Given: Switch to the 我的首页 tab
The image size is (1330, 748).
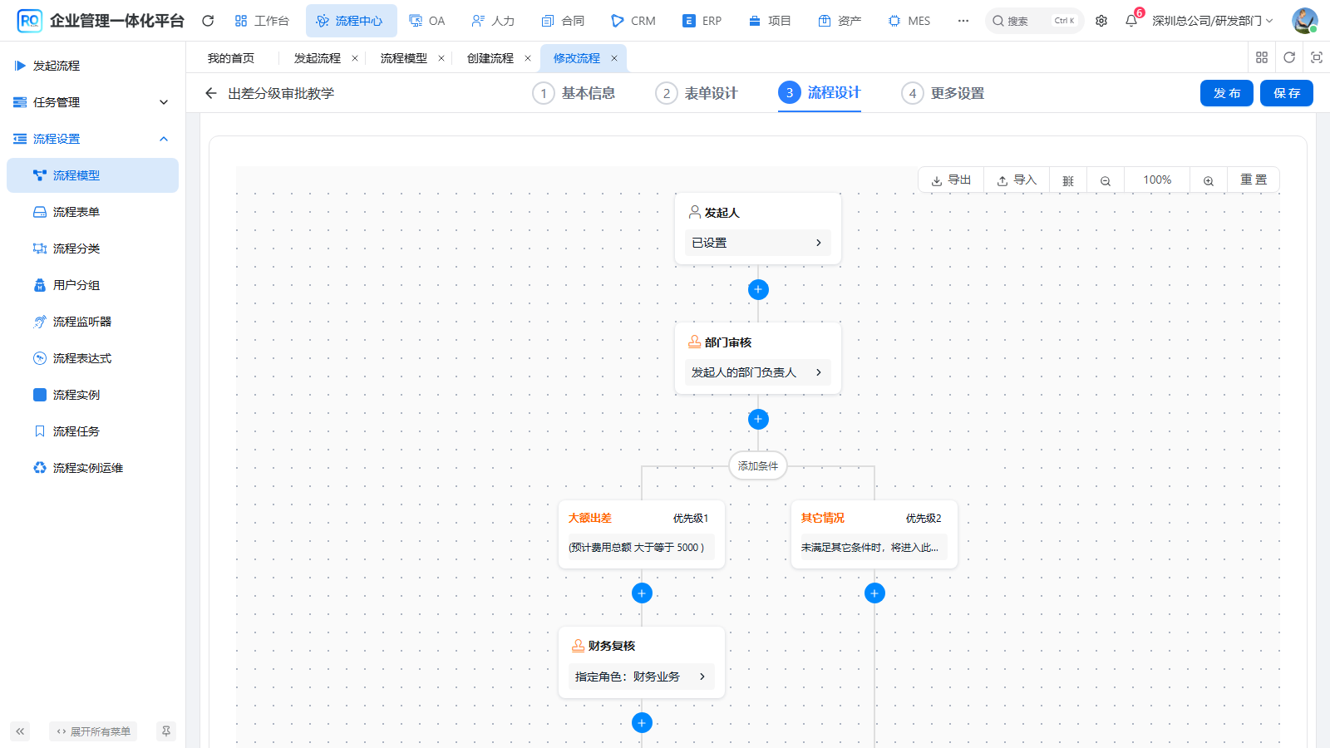Looking at the screenshot, I should [231, 58].
